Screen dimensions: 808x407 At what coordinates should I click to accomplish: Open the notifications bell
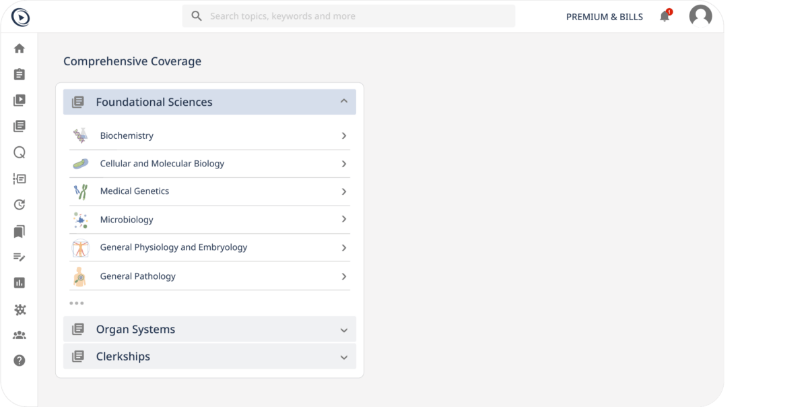pos(665,16)
